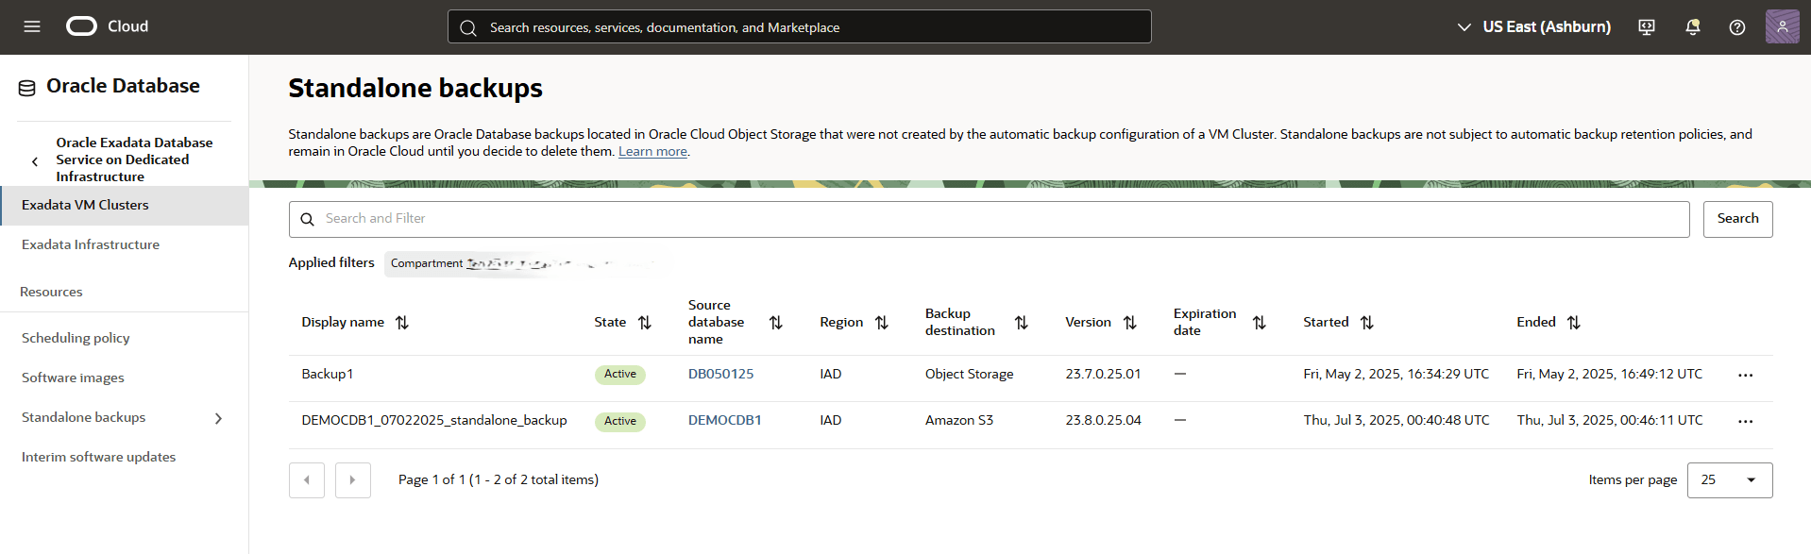Sort by State column
1811x554 pixels.
[x=645, y=323]
